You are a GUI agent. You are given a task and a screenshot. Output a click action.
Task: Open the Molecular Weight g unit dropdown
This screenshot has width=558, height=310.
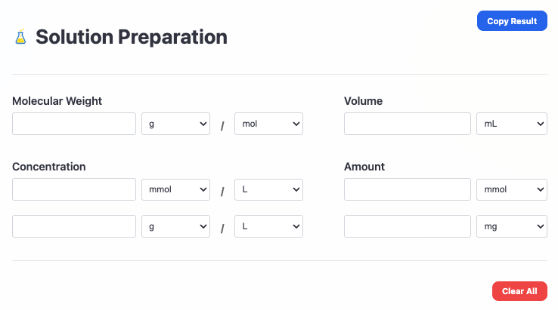(175, 124)
